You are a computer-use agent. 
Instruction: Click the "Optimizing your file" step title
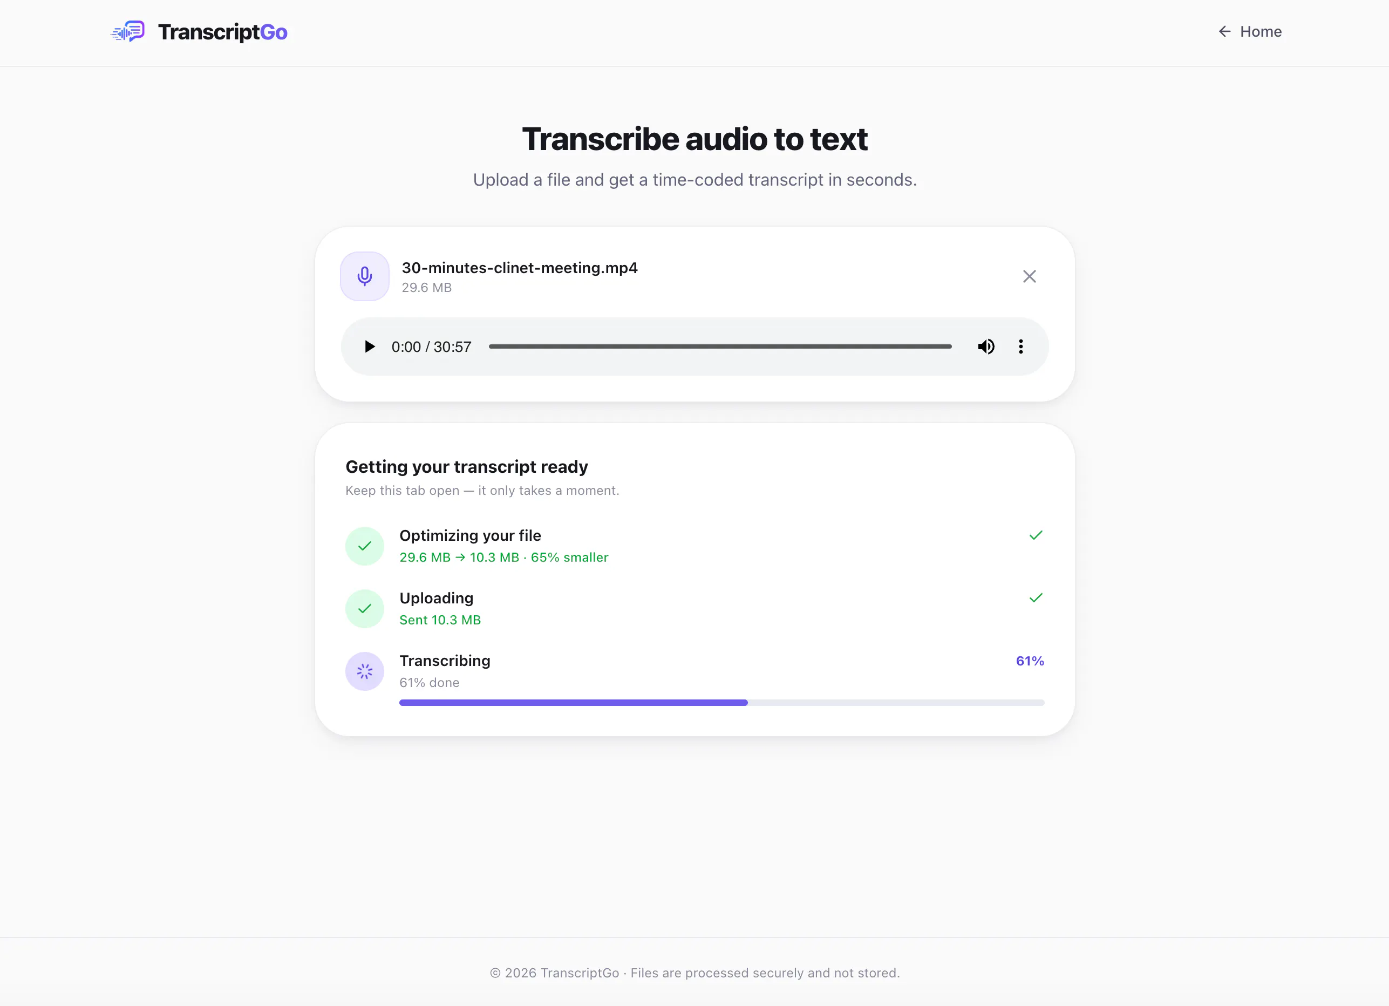[x=469, y=535]
